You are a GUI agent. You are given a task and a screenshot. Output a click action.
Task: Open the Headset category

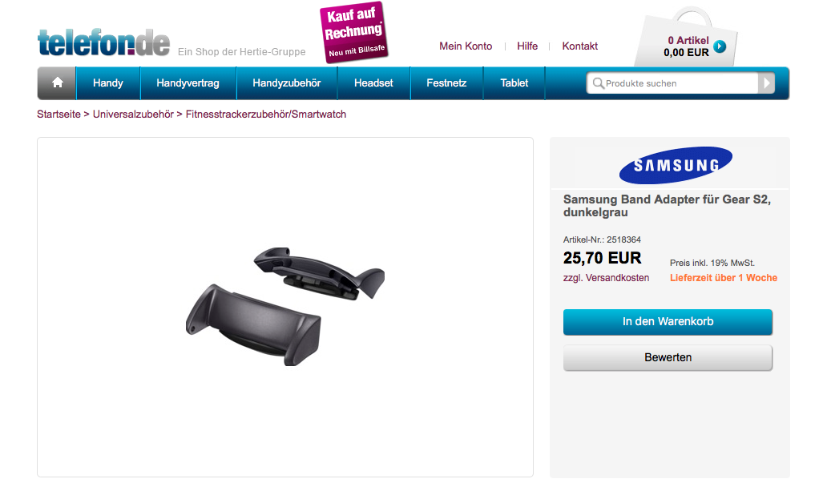point(373,83)
